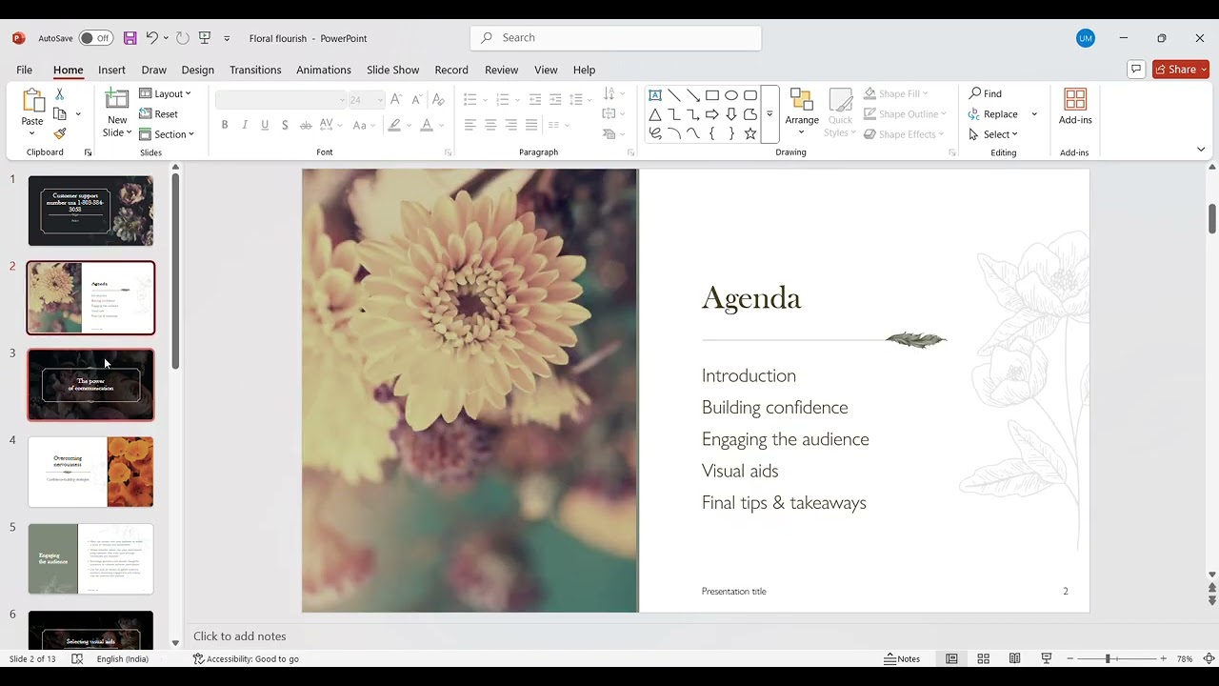Open the text highlight color picker
Image resolution: width=1219 pixels, height=686 pixels.
394,125
